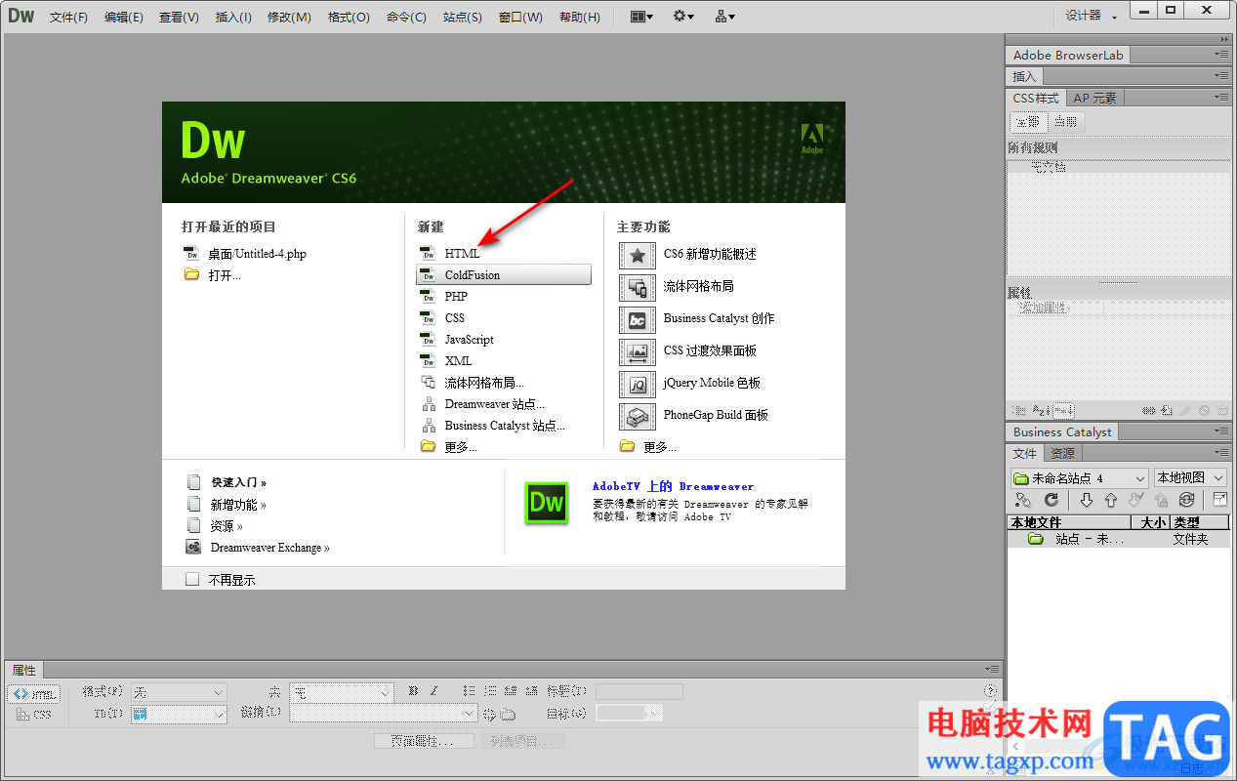
Task: Click jQuery Mobile 色板 icon
Action: coord(638,384)
